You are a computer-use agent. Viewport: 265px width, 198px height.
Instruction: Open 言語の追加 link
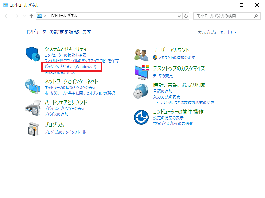point(163,91)
